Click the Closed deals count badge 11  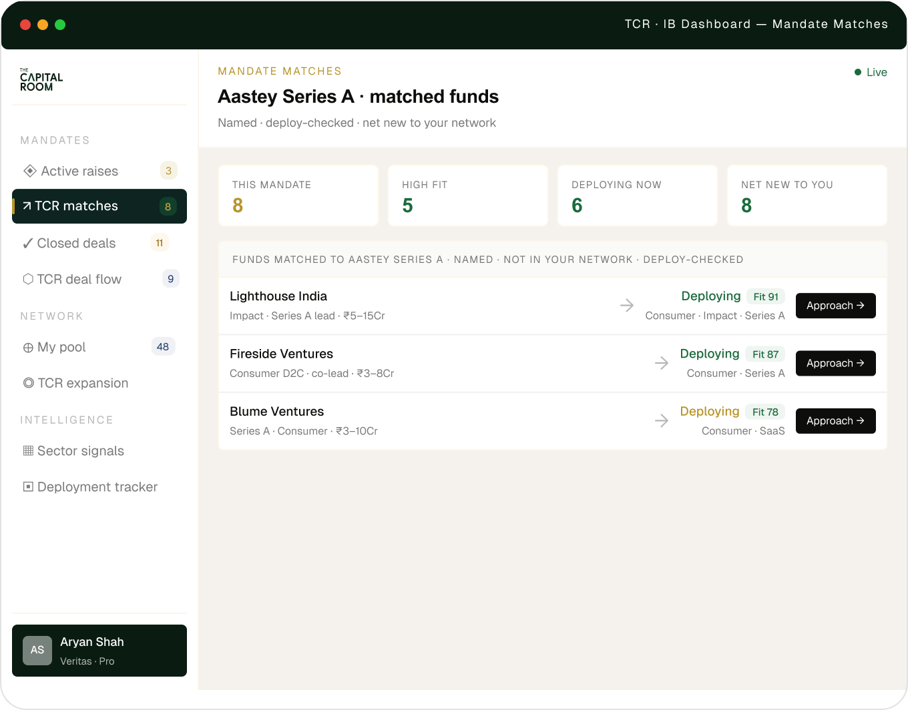click(160, 243)
